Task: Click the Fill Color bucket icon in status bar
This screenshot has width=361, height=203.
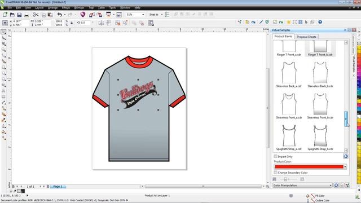Action: tap(308, 196)
